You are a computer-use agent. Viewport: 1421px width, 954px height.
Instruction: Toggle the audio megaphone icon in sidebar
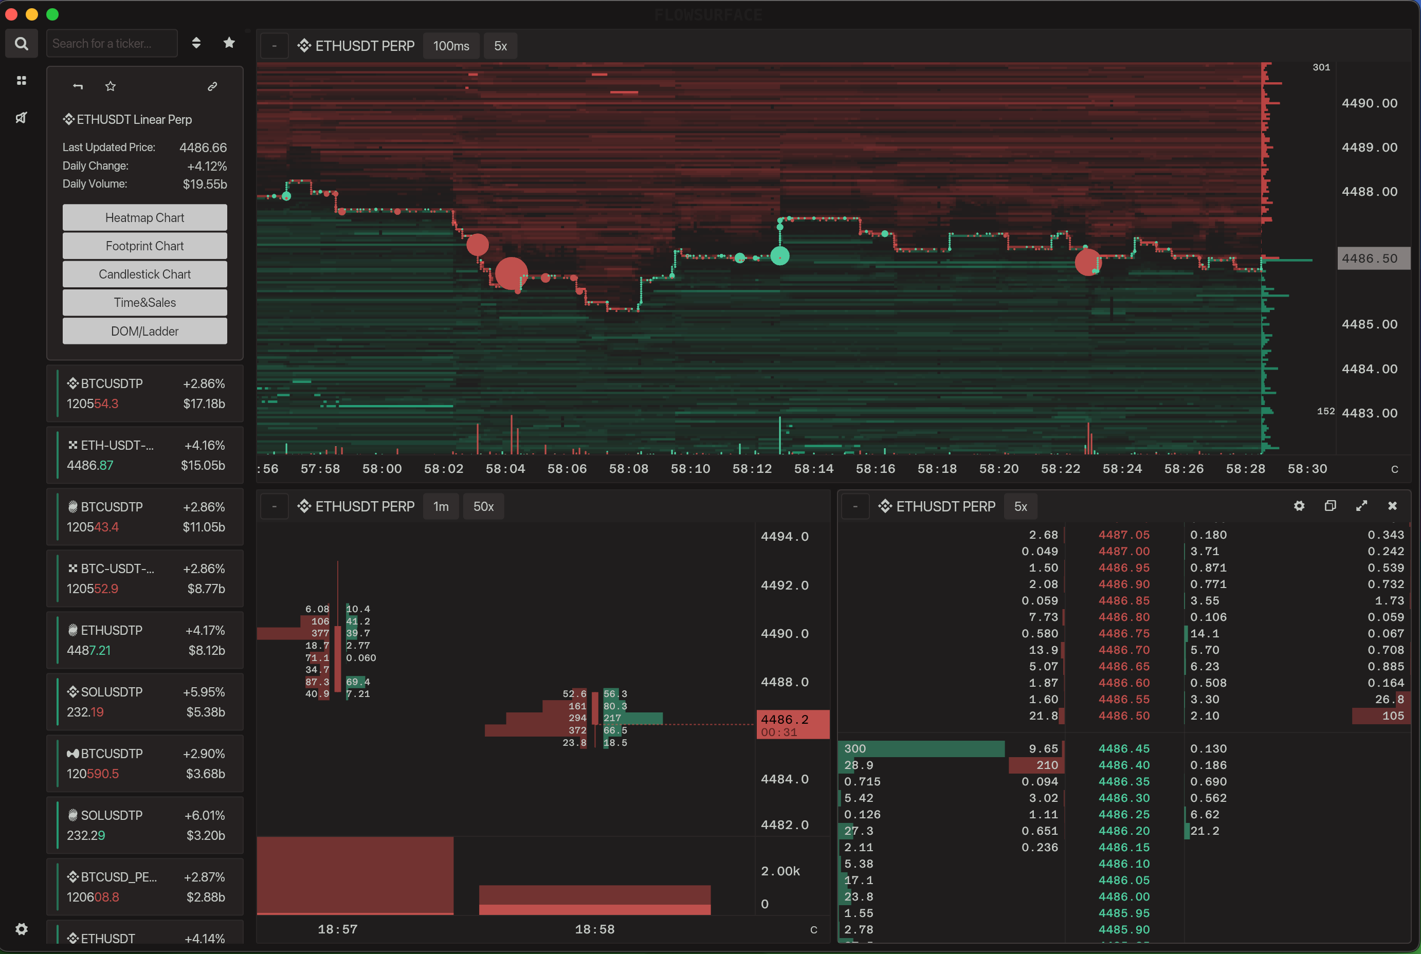click(21, 117)
